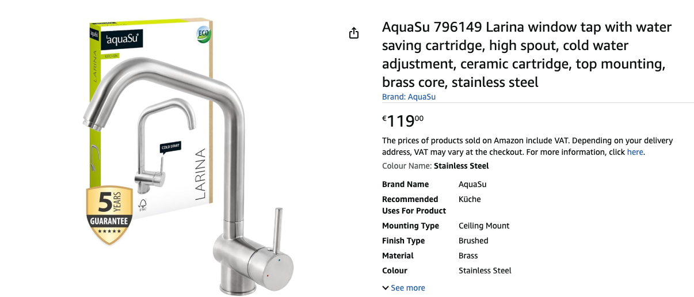Click the share icon beside the title
This screenshot has height=297, width=694.
[354, 33]
